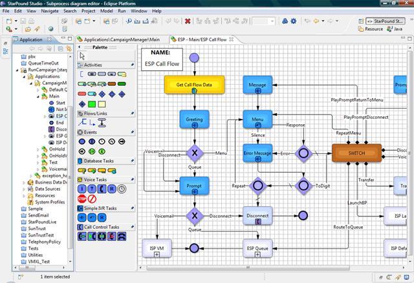Select the arrow pointer tool in Palette
This screenshot has height=283, width=414.
point(82,56)
